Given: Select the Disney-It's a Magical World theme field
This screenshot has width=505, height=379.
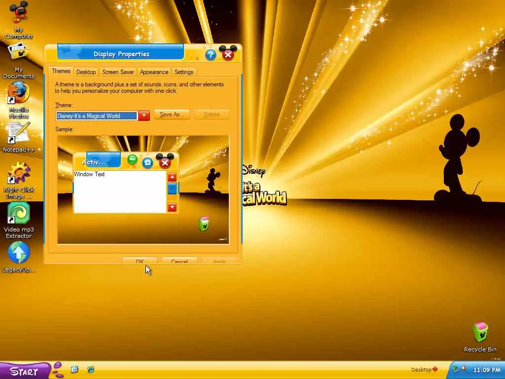Looking at the screenshot, I should coord(97,115).
